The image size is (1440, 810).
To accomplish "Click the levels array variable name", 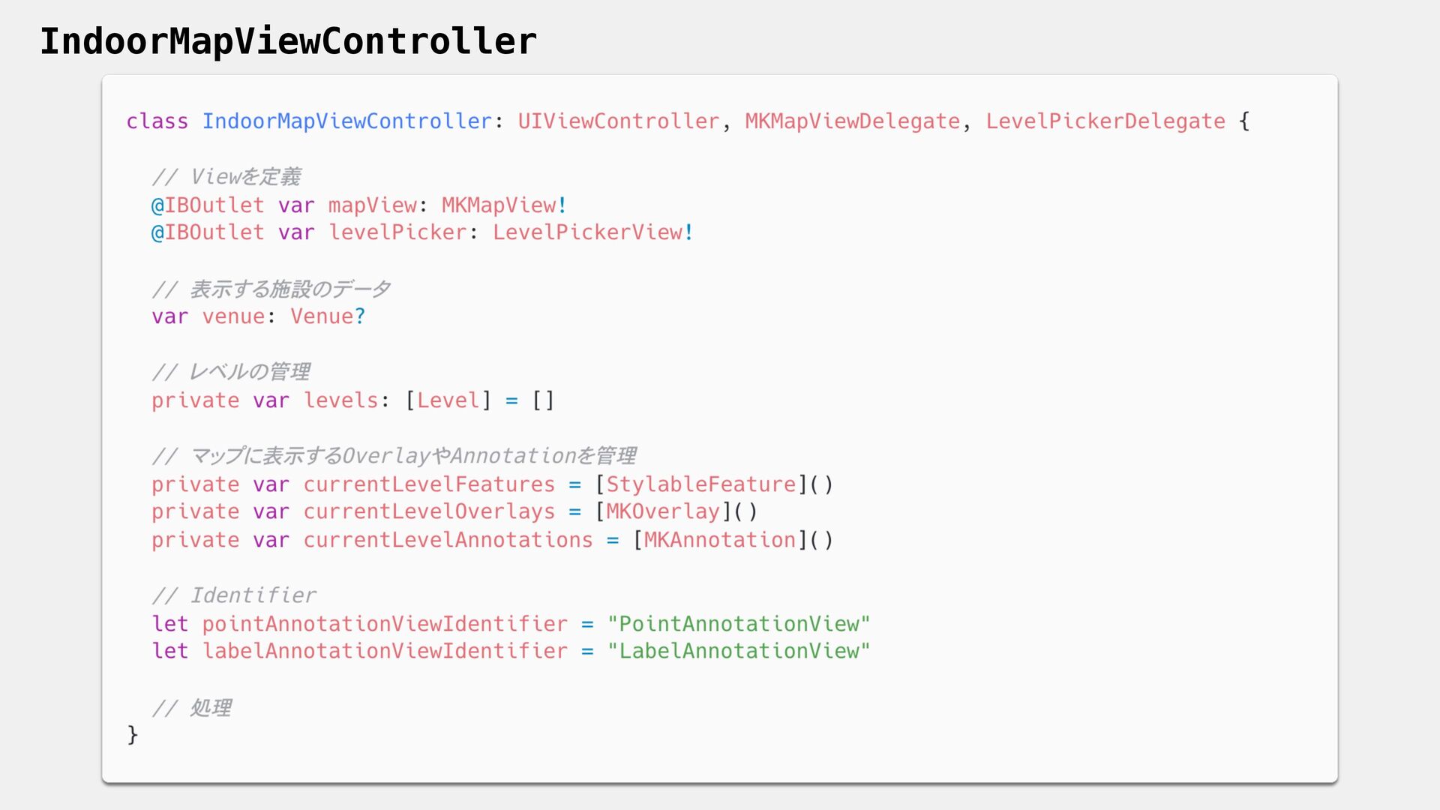I will pyautogui.click(x=341, y=400).
